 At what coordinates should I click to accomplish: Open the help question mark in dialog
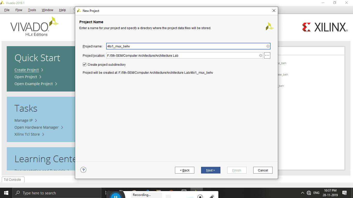83,170
